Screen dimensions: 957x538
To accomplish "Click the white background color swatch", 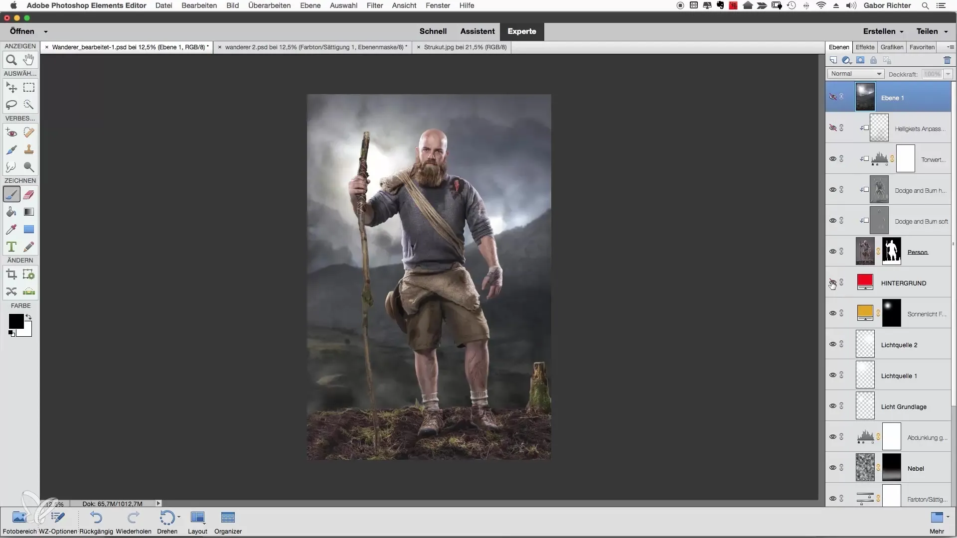I will pyautogui.click(x=27, y=332).
